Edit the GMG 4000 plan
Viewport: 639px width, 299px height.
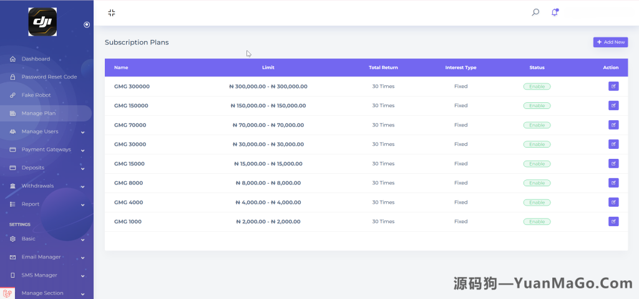tap(613, 202)
